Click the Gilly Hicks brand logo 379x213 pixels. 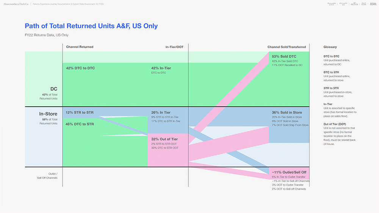pos(364,4)
